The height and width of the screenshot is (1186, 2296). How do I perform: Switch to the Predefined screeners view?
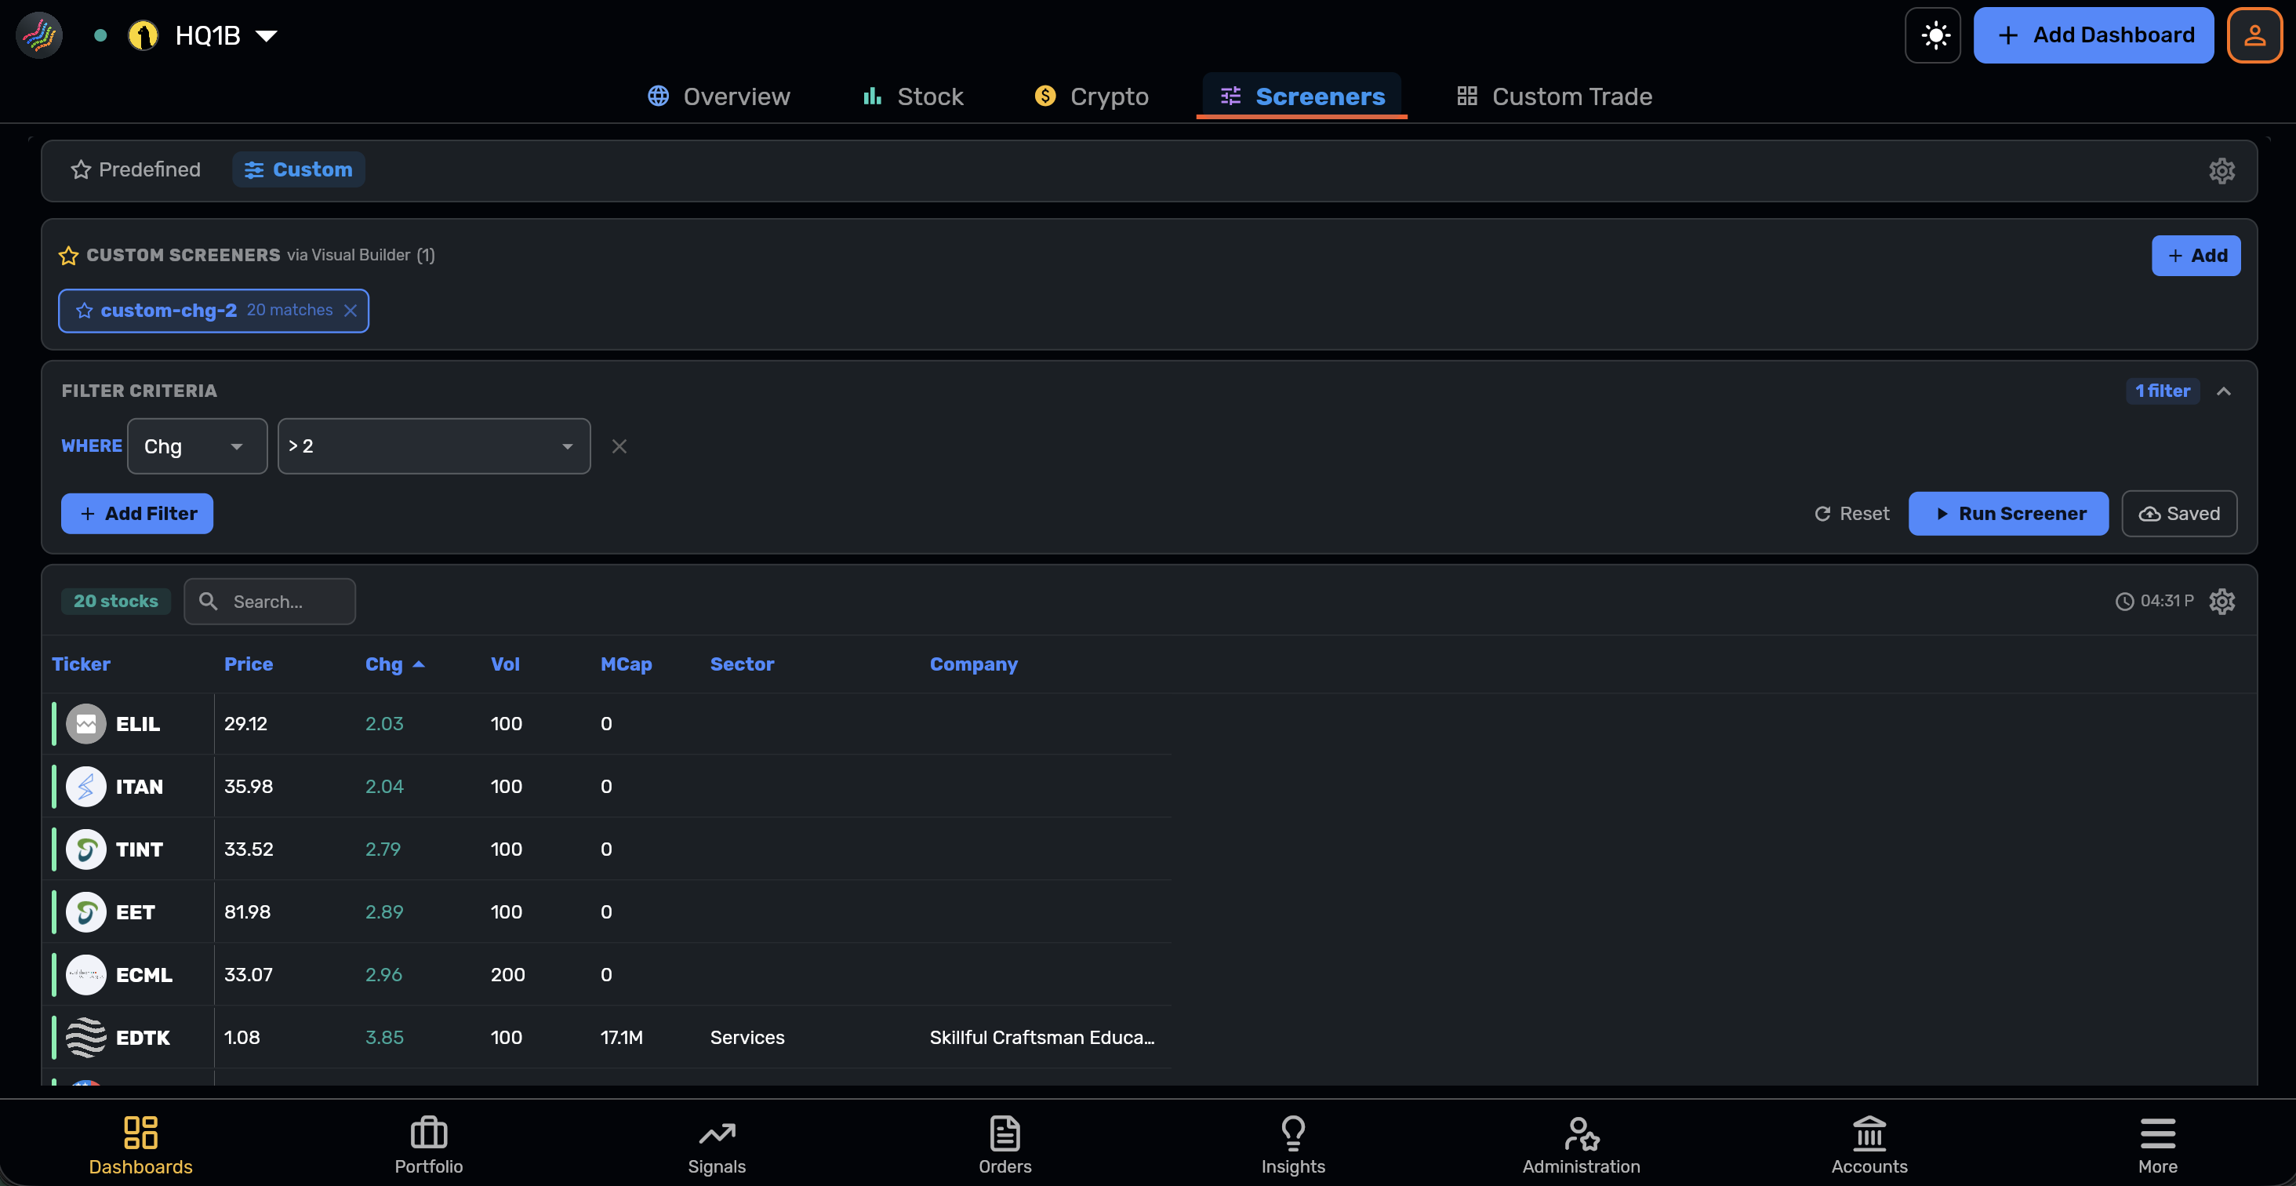[136, 169]
